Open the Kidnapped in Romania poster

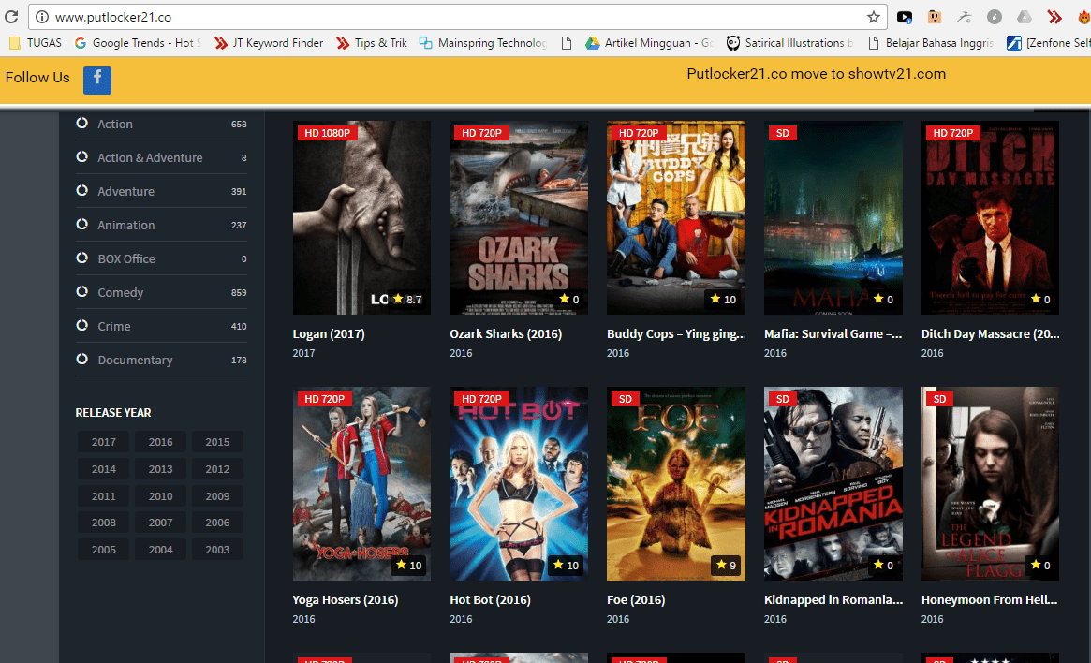(833, 483)
